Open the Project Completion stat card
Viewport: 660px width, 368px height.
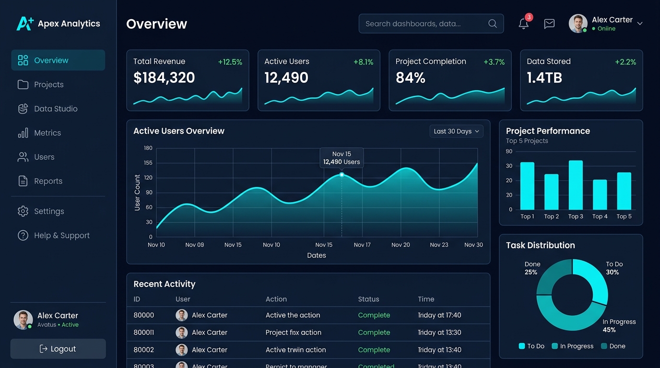tap(450, 80)
